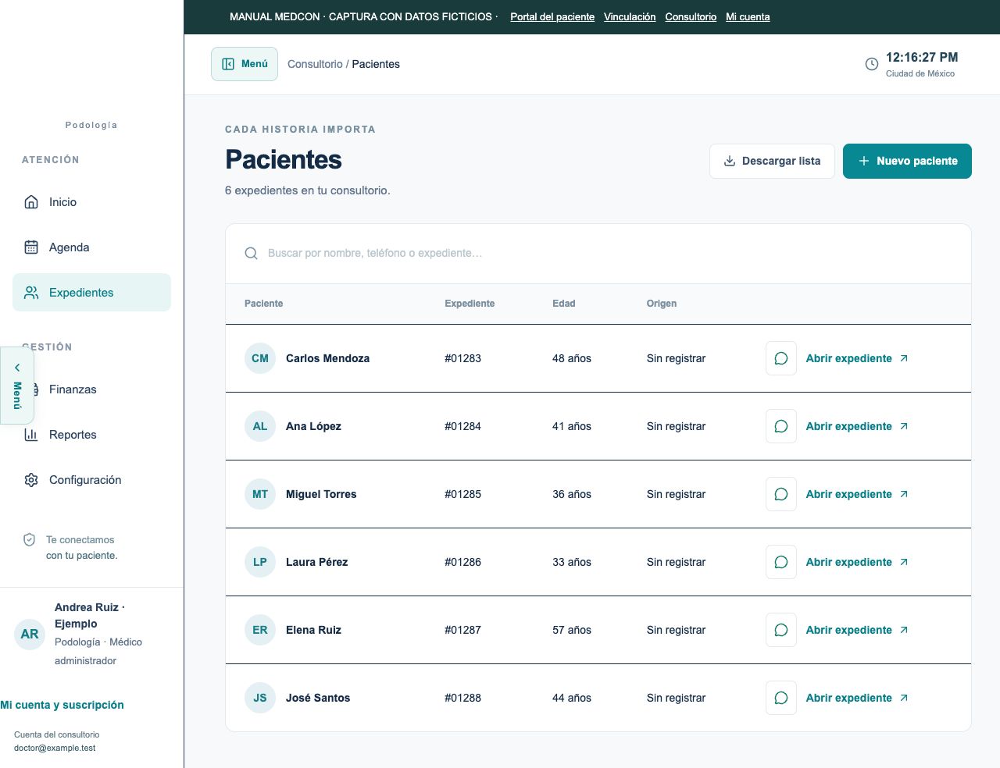This screenshot has height=768, width=1000.
Task: Open chat icon for Elena Ruiz
Action: click(780, 630)
